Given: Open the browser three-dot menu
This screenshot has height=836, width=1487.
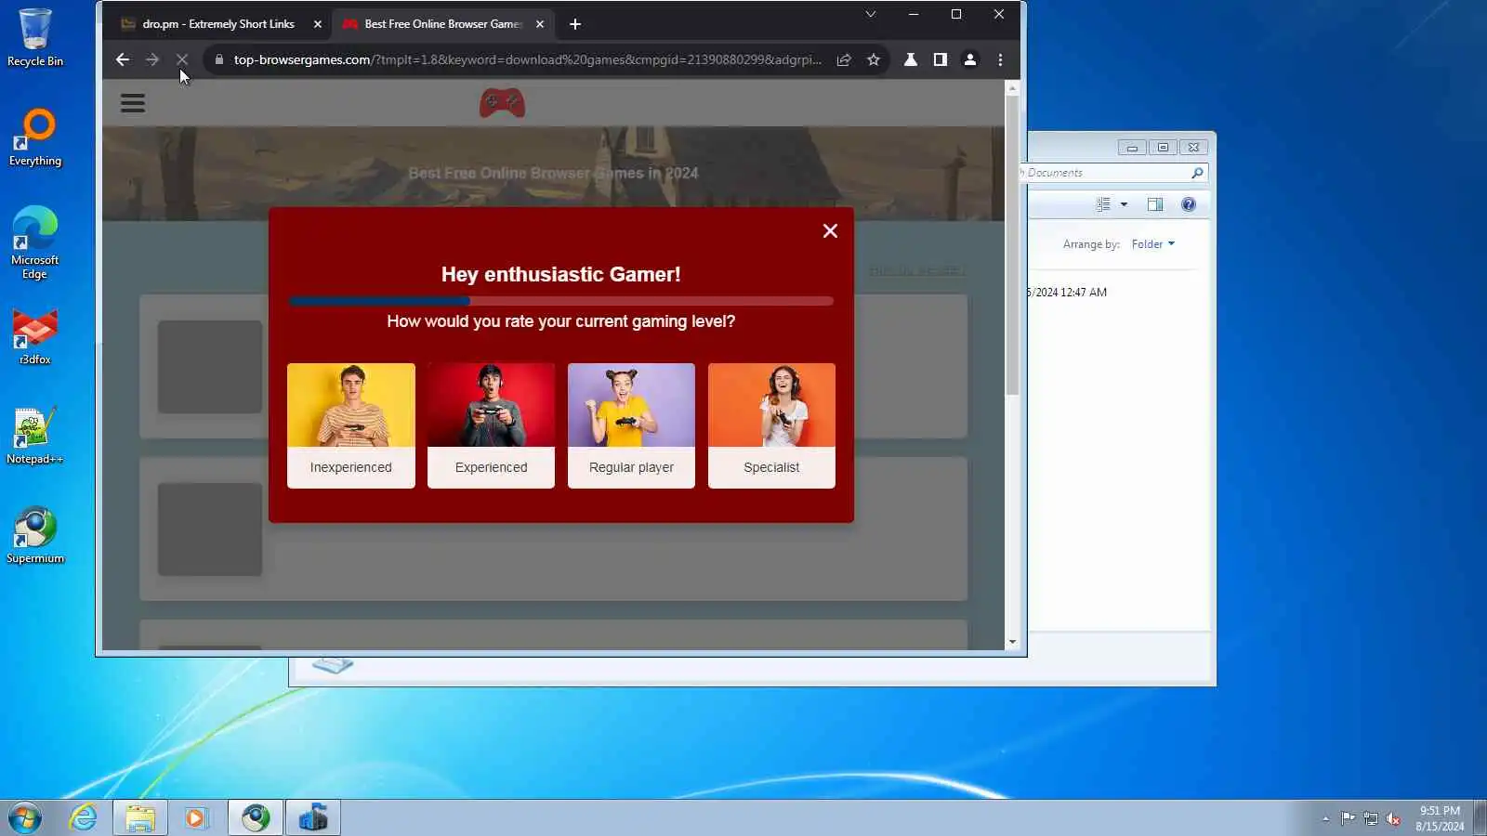Looking at the screenshot, I should coord(1000,59).
